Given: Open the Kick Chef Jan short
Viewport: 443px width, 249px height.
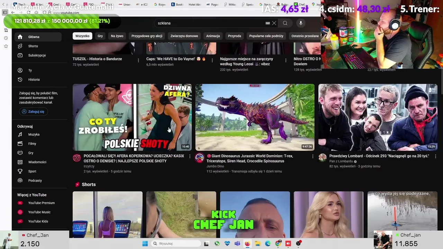Looking at the screenshot, I should 255,214.
